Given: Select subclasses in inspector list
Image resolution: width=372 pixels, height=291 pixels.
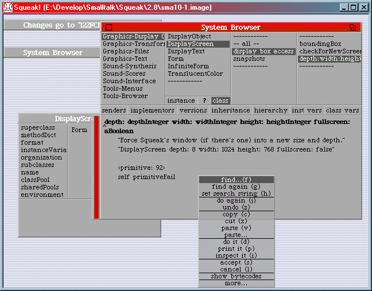Looking at the screenshot, I should (x=43, y=165).
